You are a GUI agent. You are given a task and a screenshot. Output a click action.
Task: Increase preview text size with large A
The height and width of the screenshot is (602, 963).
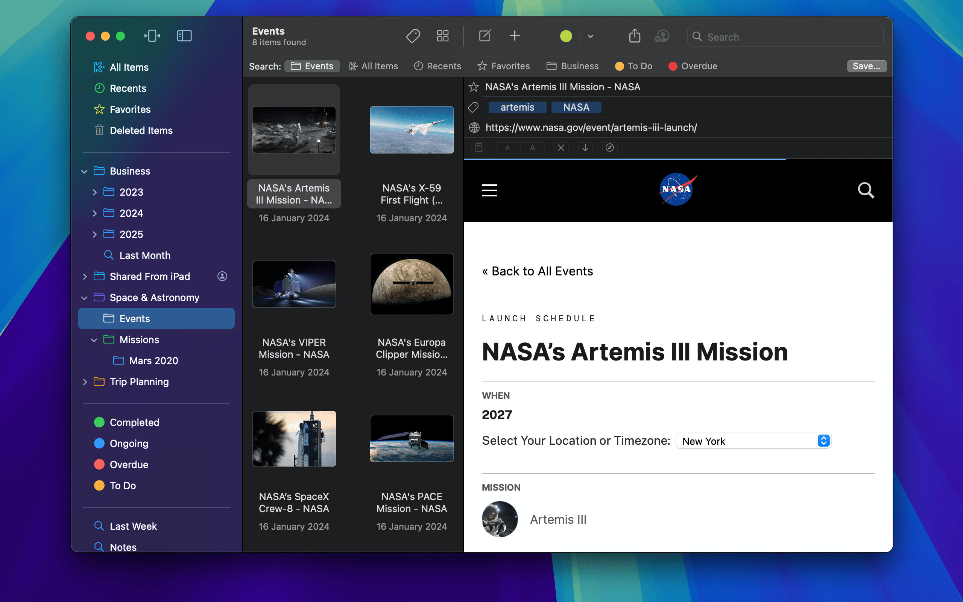tap(532, 148)
